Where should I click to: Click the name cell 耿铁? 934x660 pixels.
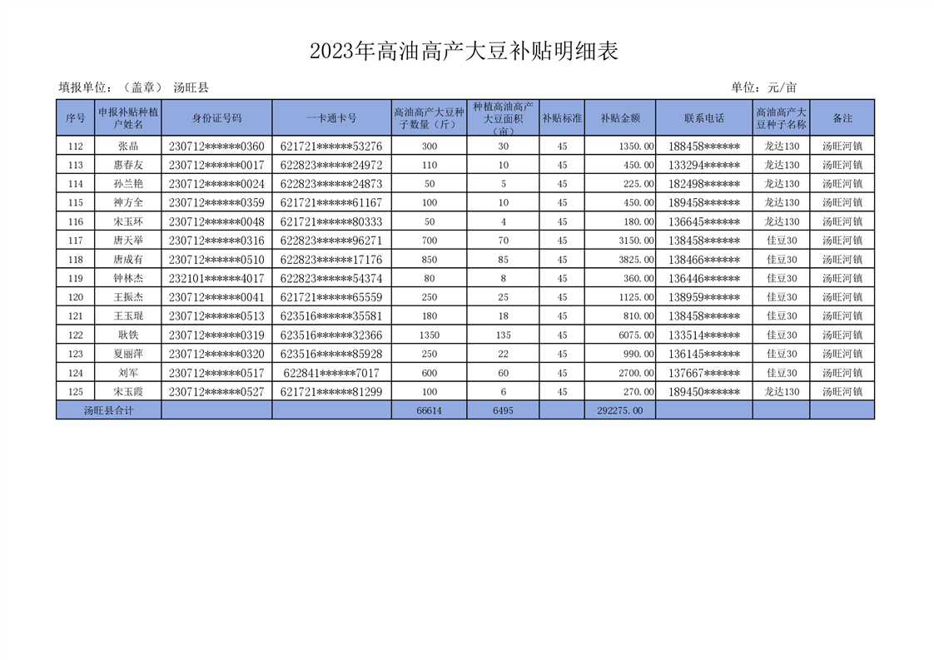point(128,335)
